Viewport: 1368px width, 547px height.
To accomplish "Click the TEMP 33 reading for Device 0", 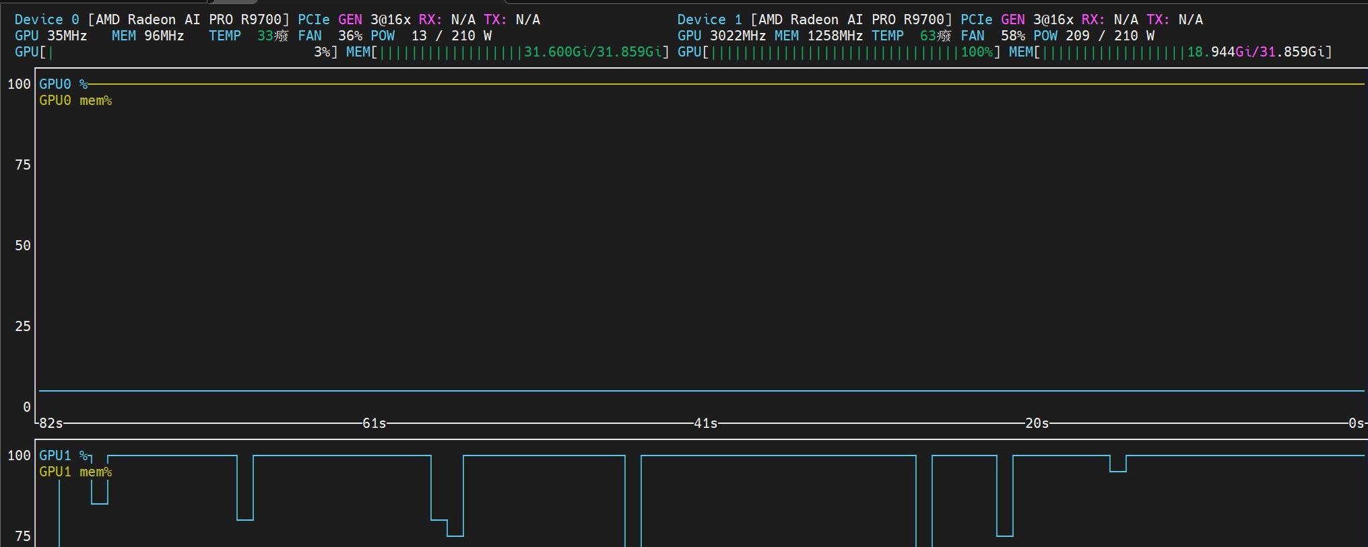I will pyautogui.click(x=249, y=36).
